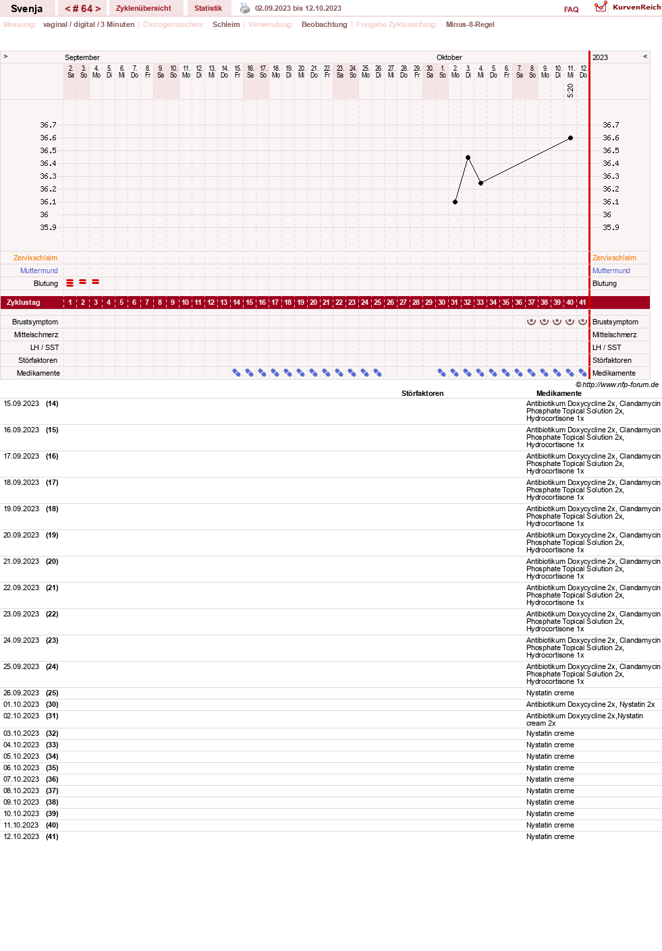Click medication pill icon on cycle day 36
The width and height of the screenshot is (662, 951).
coord(518,372)
